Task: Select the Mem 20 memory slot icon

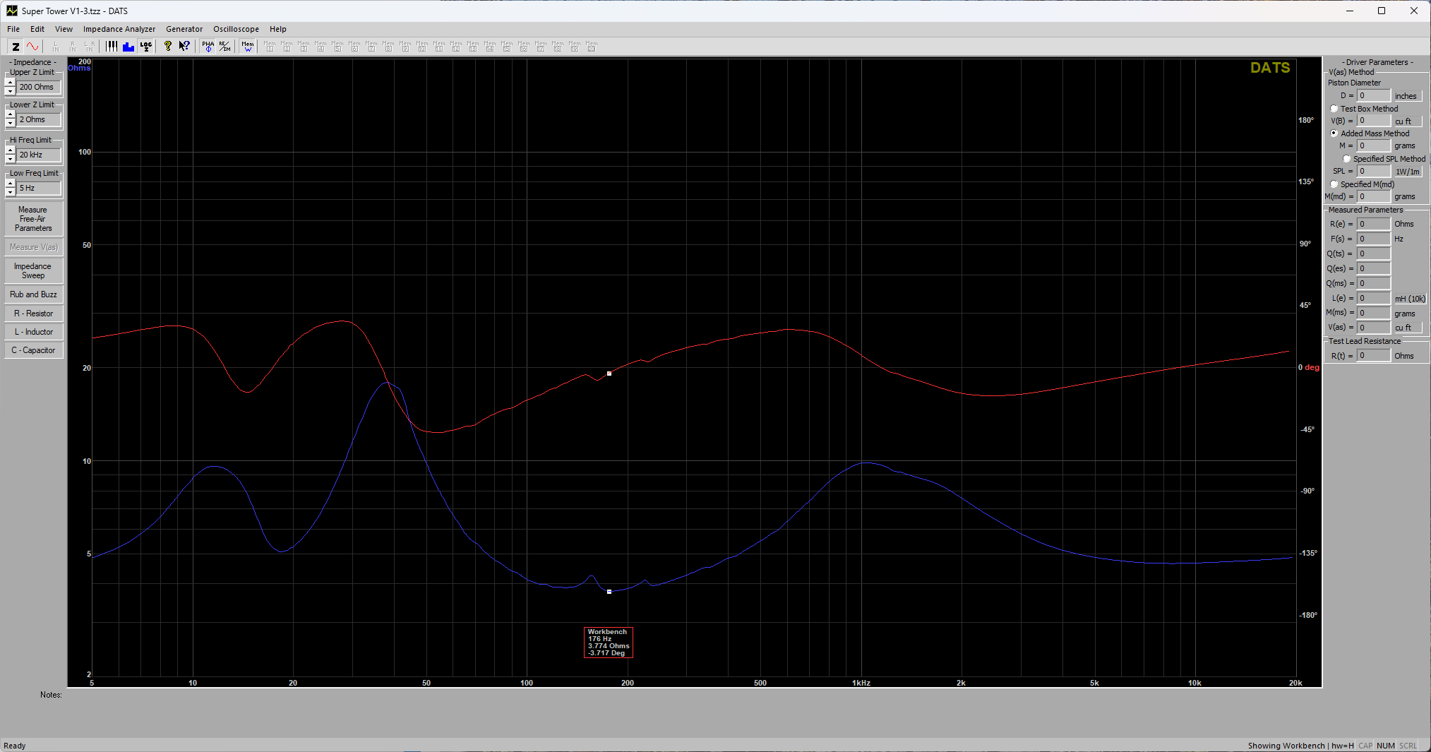Action: pyautogui.click(x=592, y=47)
